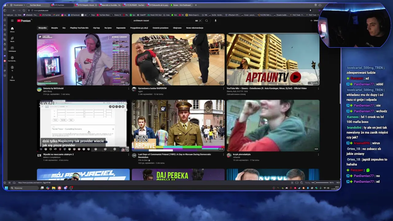Select the 'Na żywo' filter chip
The width and height of the screenshot is (393, 221).
(x=108, y=28)
